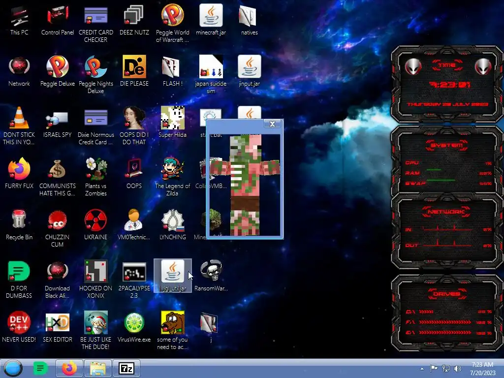
Task: Open Firefox from the taskbar
Action: click(x=69, y=368)
